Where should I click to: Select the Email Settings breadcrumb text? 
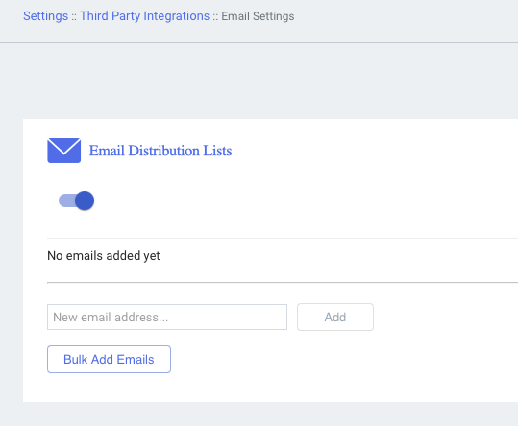(258, 16)
